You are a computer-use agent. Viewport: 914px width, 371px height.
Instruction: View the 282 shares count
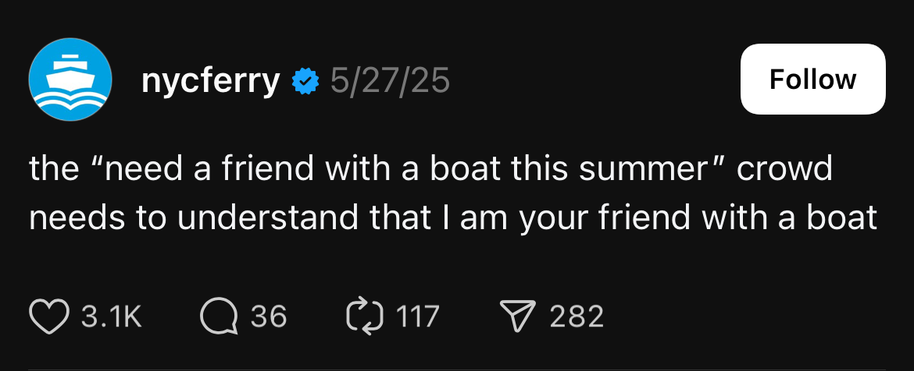coord(577,317)
